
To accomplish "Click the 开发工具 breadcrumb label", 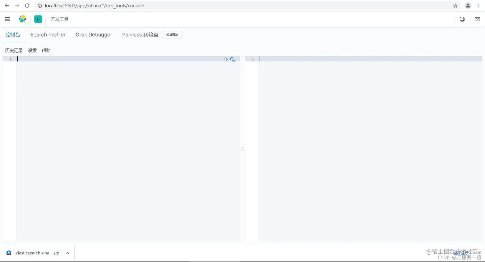I will [x=60, y=19].
